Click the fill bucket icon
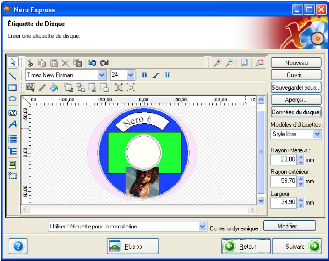This screenshot has height=261, width=329. pyautogui.click(x=54, y=87)
